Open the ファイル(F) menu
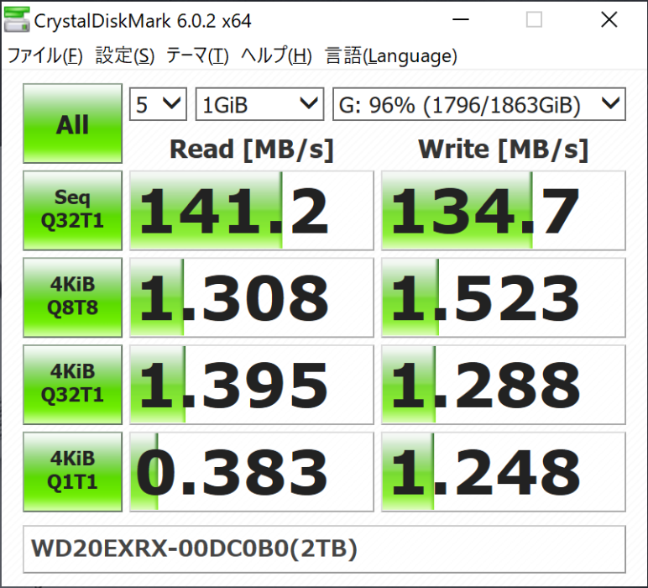The width and height of the screenshot is (648, 588). (45, 56)
